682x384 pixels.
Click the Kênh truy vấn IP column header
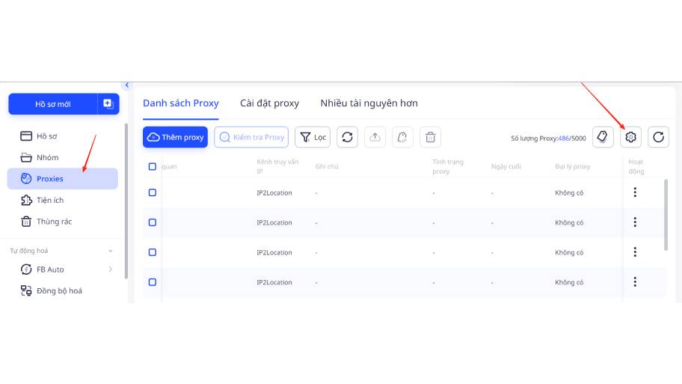pyautogui.click(x=277, y=166)
